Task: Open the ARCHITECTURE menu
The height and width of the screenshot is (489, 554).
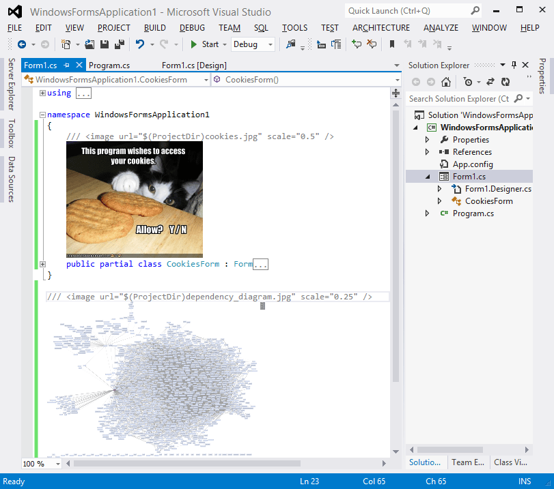Action: [x=380, y=28]
